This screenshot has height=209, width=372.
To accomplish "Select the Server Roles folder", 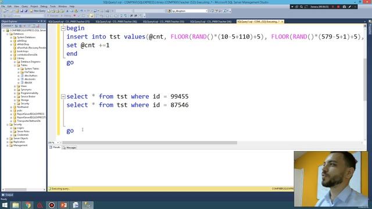I will point(23,131).
